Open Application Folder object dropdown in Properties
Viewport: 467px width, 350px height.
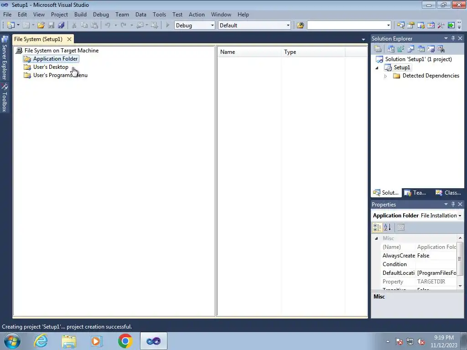point(460,216)
